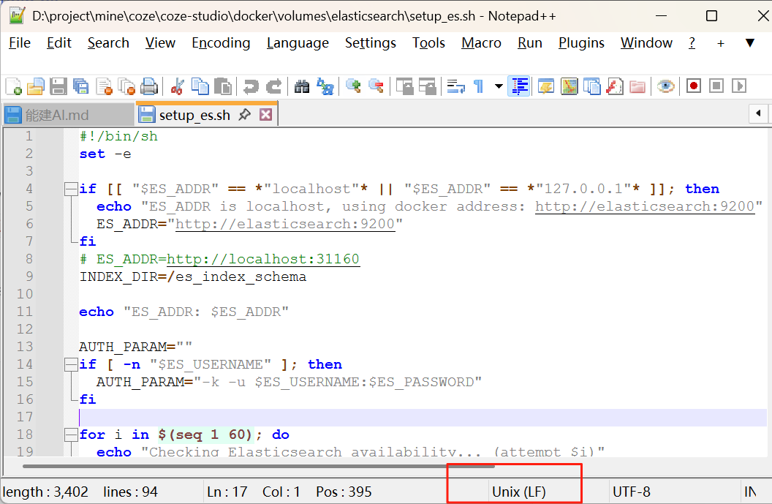Screen dimensions: 772x504
Task: Start macro recording with the red record icon
Action: click(693, 86)
